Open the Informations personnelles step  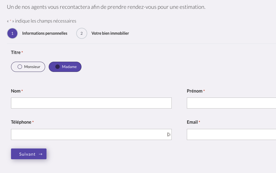[x=45, y=33]
